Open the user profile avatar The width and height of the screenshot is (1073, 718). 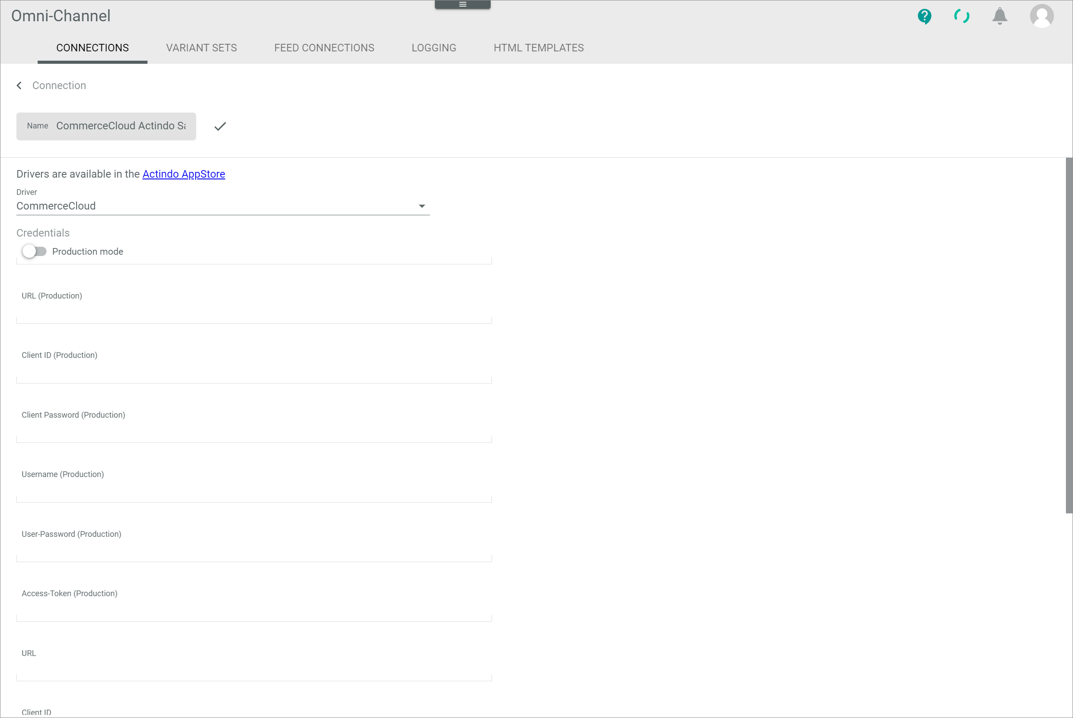1042,16
